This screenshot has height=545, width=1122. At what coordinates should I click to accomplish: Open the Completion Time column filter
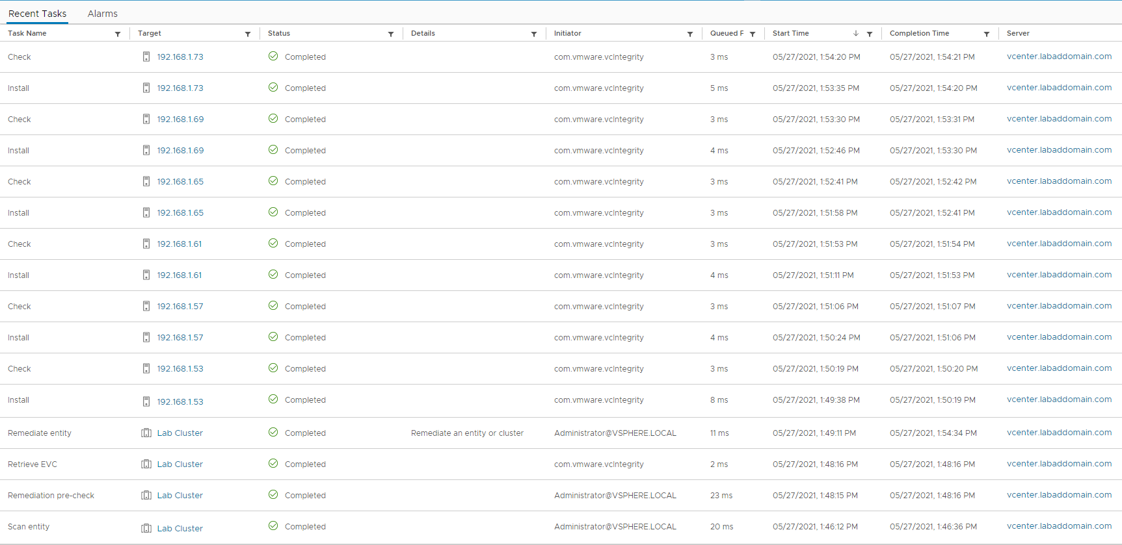pyautogui.click(x=987, y=34)
